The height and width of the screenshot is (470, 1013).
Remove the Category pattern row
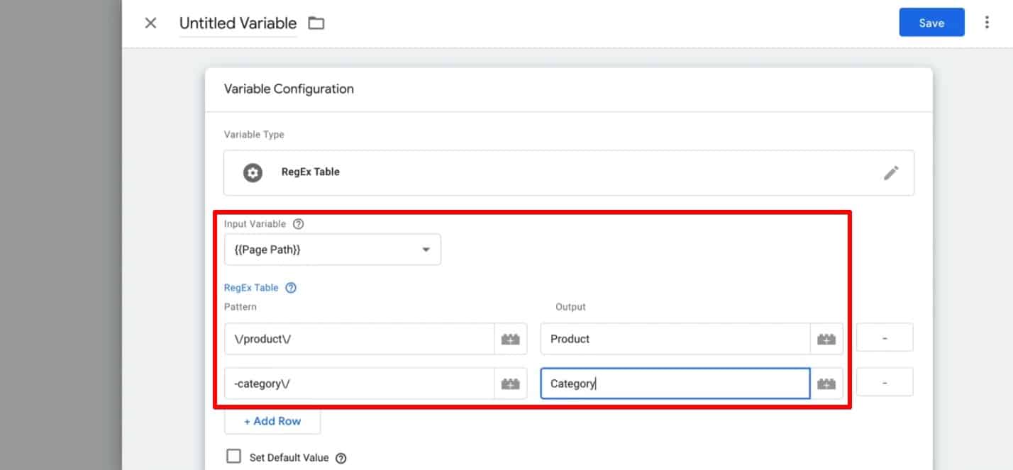884,381
